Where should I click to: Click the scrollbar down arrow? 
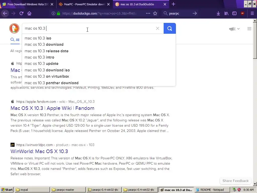[x=255, y=184]
